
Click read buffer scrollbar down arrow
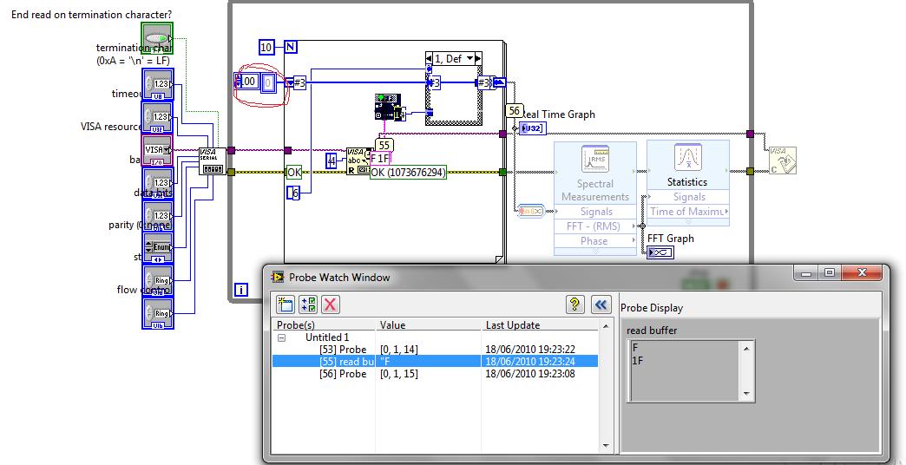(x=746, y=394)
